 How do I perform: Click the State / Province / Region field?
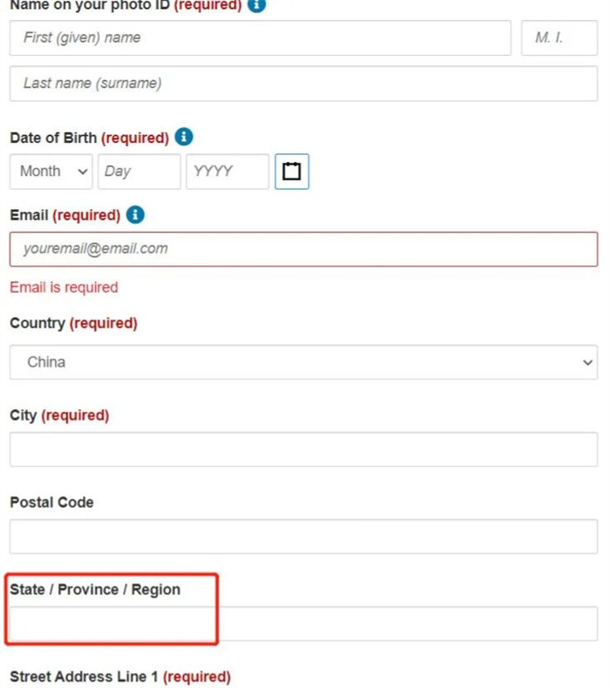click(303, 624)
